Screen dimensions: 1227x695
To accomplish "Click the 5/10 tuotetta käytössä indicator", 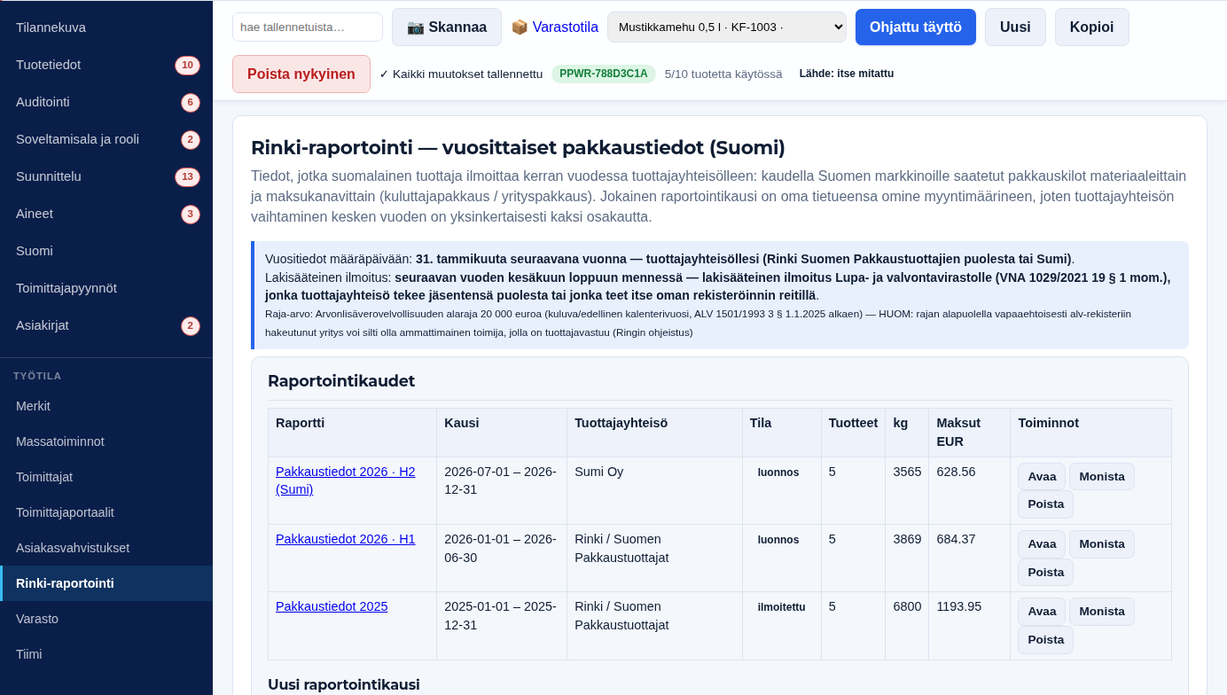I will tap(723, 74).
